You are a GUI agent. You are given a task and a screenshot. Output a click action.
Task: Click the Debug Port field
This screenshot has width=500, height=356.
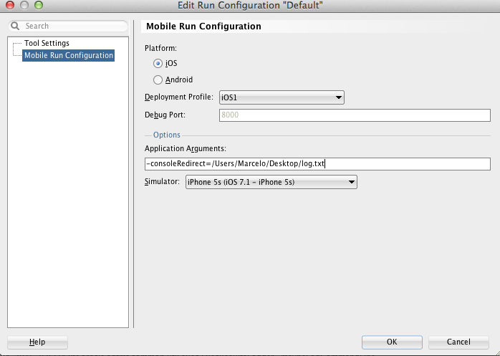coord(355,115)
